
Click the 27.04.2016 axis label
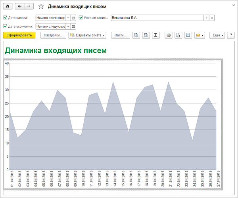[218, 179]
